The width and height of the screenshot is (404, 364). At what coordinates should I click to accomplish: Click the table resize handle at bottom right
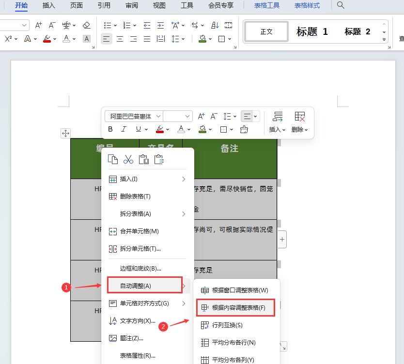point(283,347)
